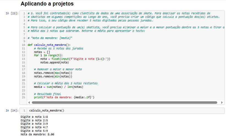Image resolution: width=226 pixels, height=137 pixels.
Task: Click the 'media = sum(notas) / len(notas)' line
Action: click(59, 87)
